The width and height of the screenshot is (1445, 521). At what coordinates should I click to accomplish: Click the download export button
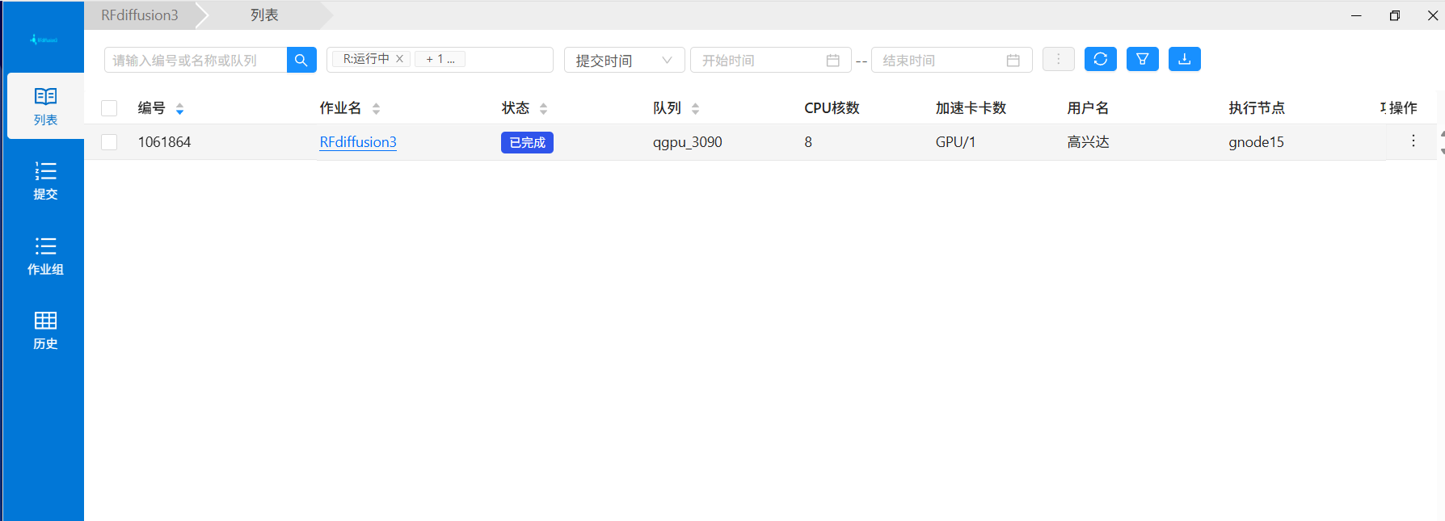(x=1184, y=59)
